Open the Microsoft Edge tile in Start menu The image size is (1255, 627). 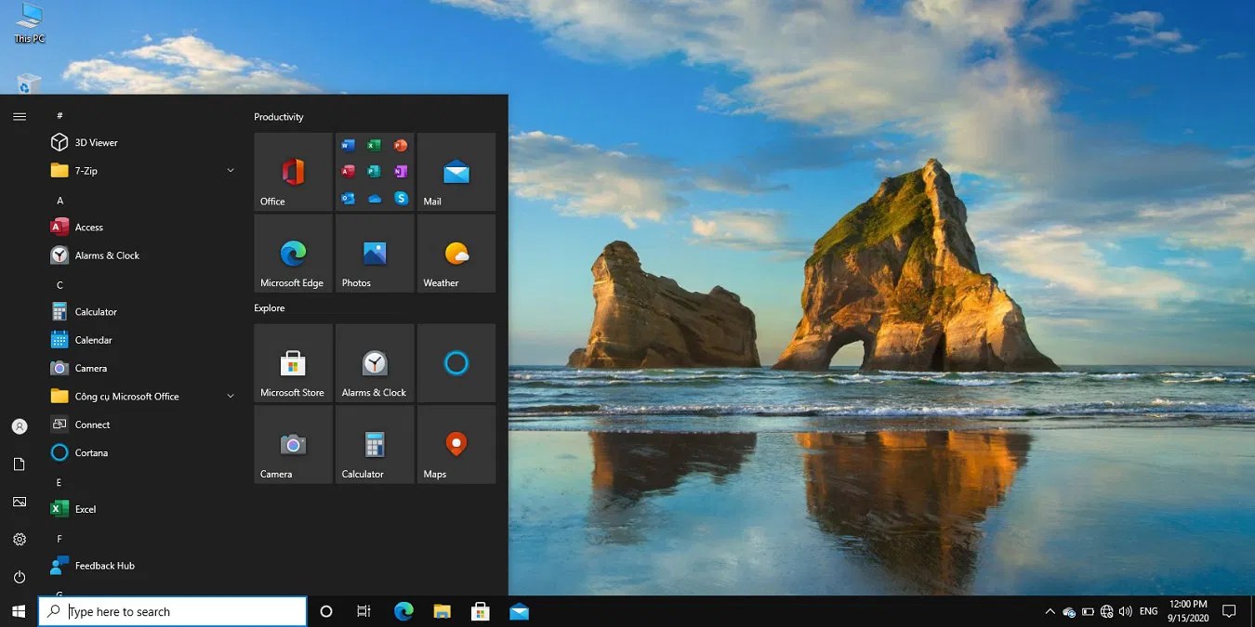[293, 254]
